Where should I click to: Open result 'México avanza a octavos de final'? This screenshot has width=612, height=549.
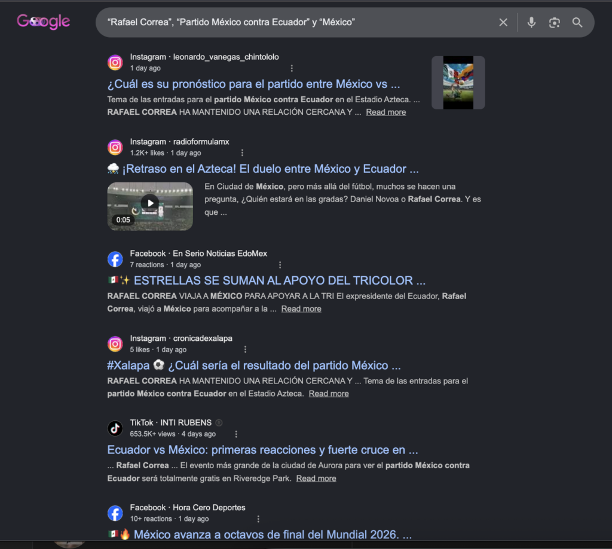259,535
